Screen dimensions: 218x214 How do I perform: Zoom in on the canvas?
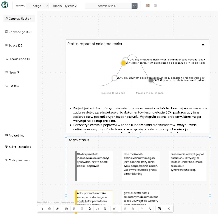142,209
